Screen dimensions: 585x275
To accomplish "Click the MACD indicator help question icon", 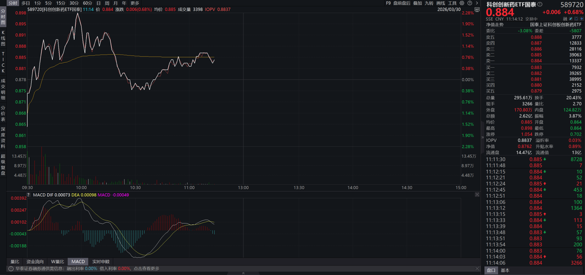I will (x=29, y=195).
